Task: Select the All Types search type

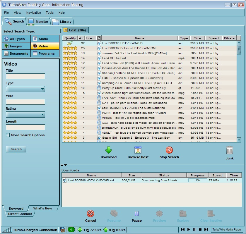Action: (16, 39)
